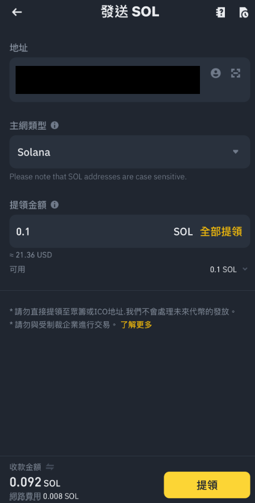Image resolution: width=255 pixels, height=503 pixels.
Task: Click the redacted address input field
Action: [108, 80]
